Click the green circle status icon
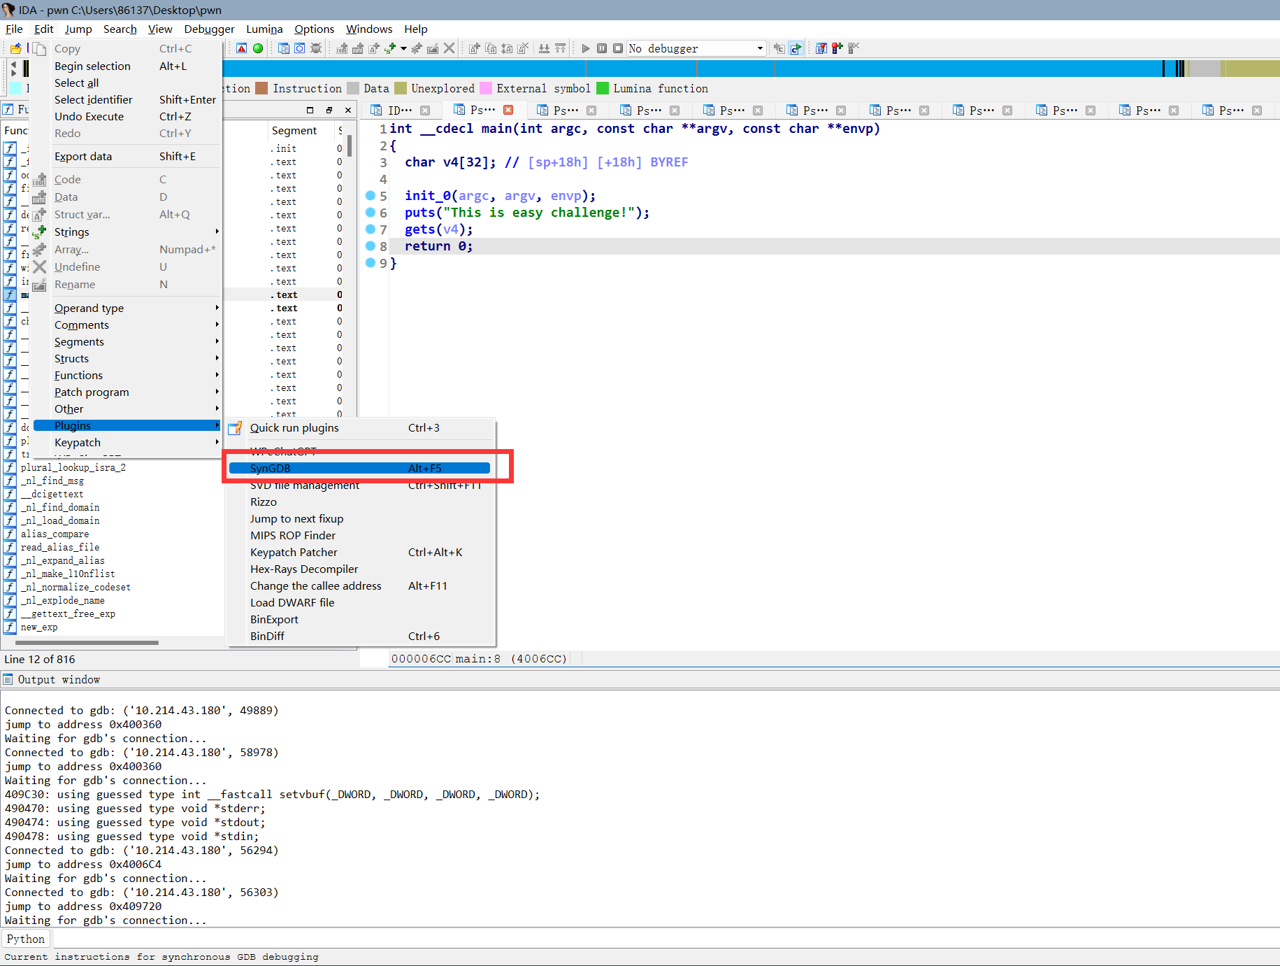 tap(258, 48)
